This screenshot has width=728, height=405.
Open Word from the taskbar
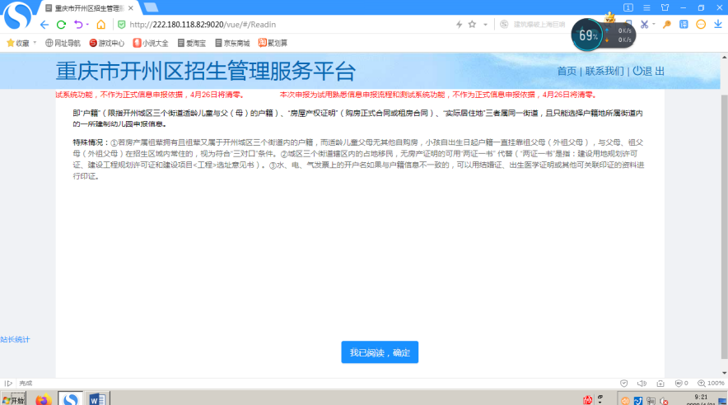tap(96, 399)
